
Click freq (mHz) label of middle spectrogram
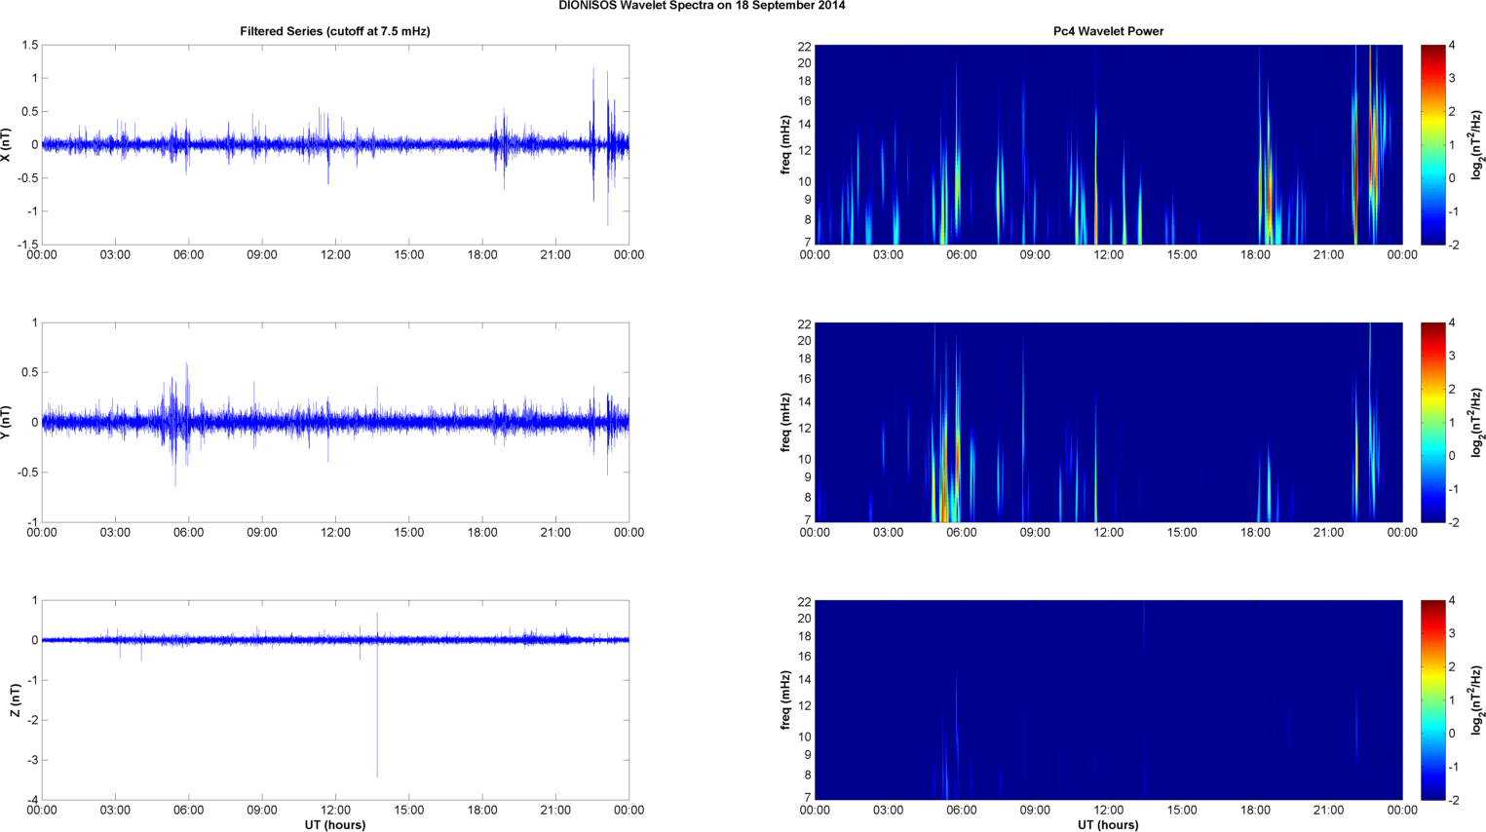785,422
